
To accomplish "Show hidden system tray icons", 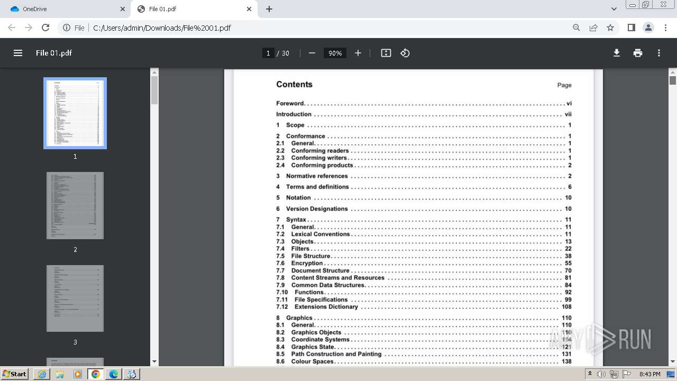I will coord(590,374).
